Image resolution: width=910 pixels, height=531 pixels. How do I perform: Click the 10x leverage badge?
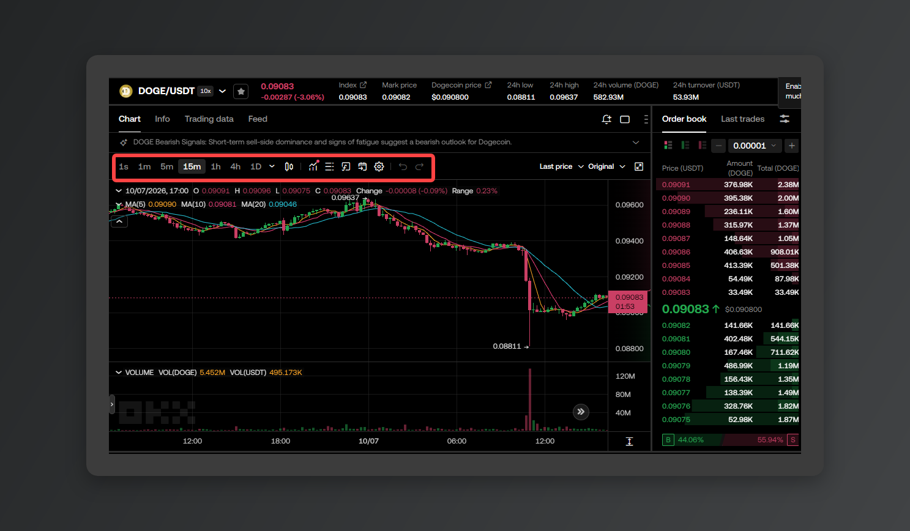click(x=206, y=91)
